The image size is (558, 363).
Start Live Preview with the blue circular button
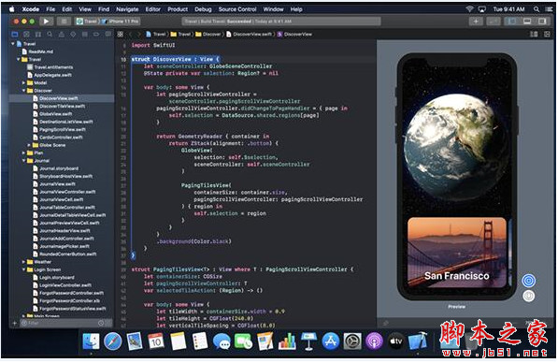[x=529, y=281]
